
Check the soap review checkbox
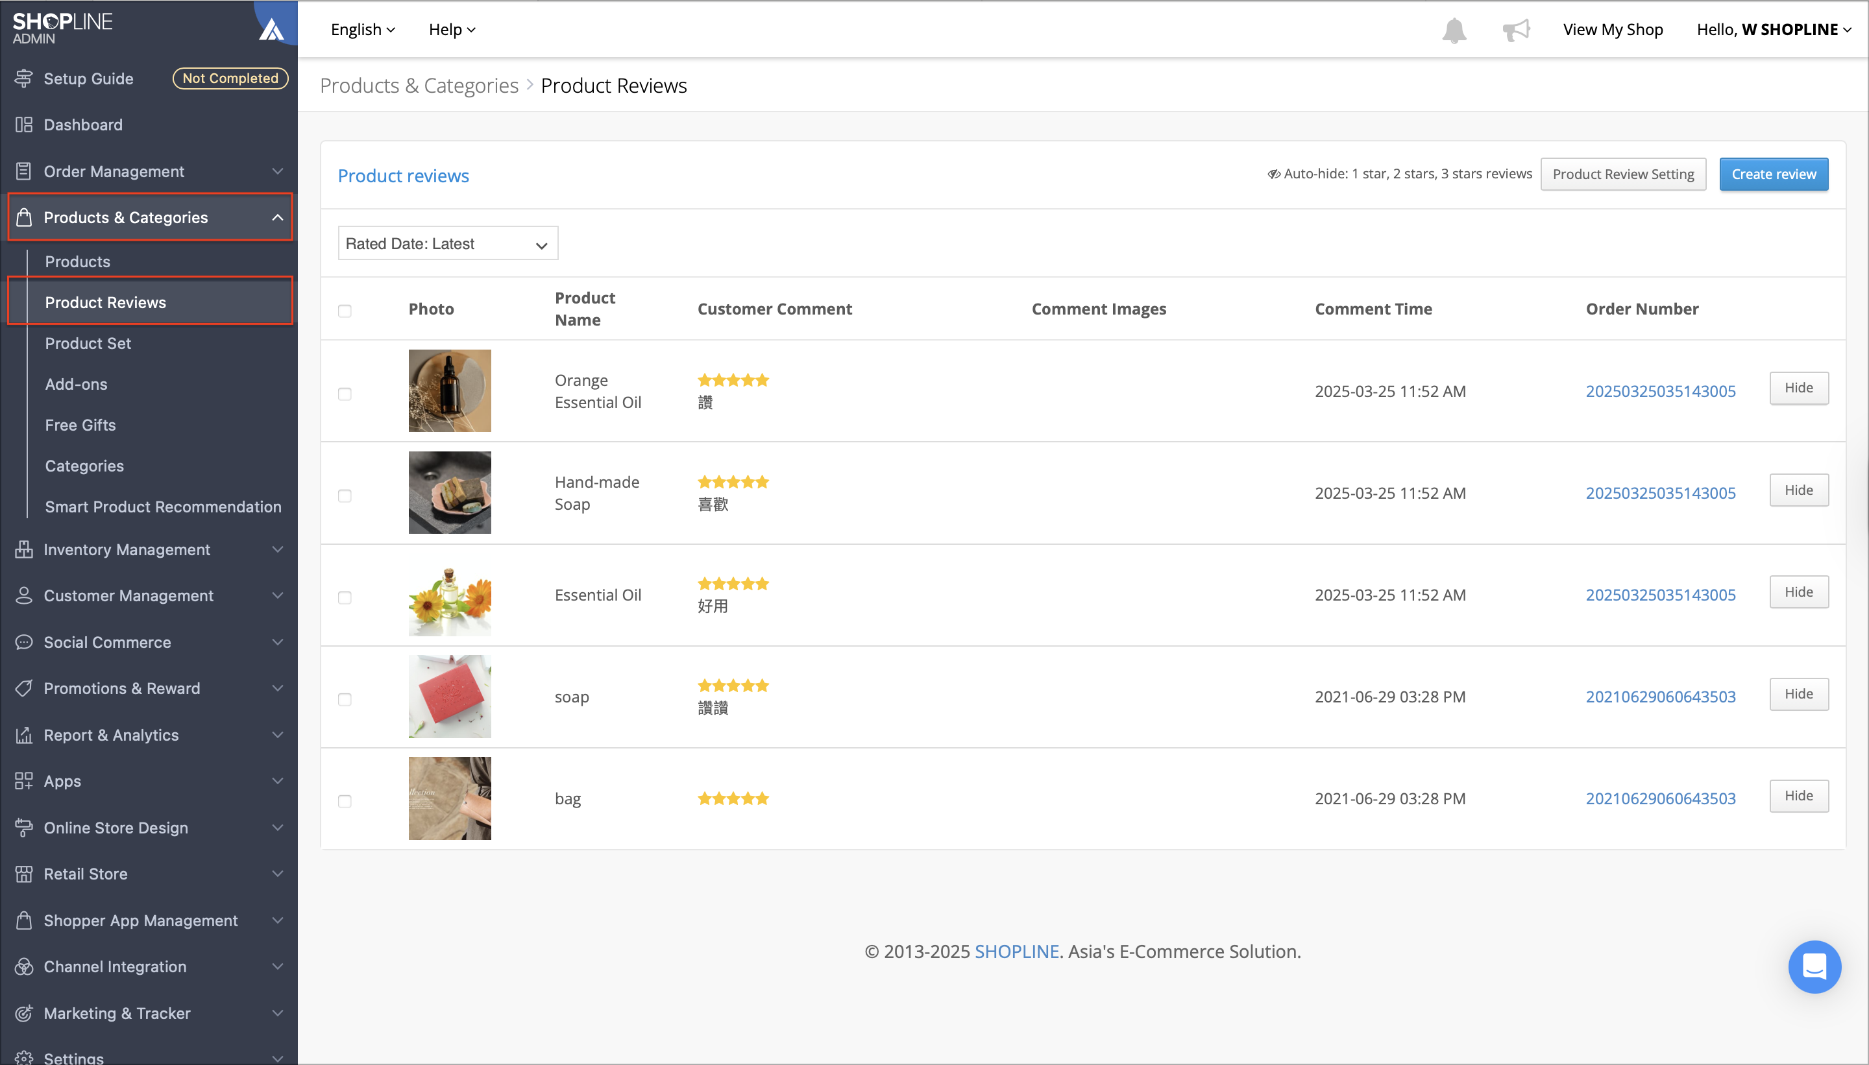345,699
